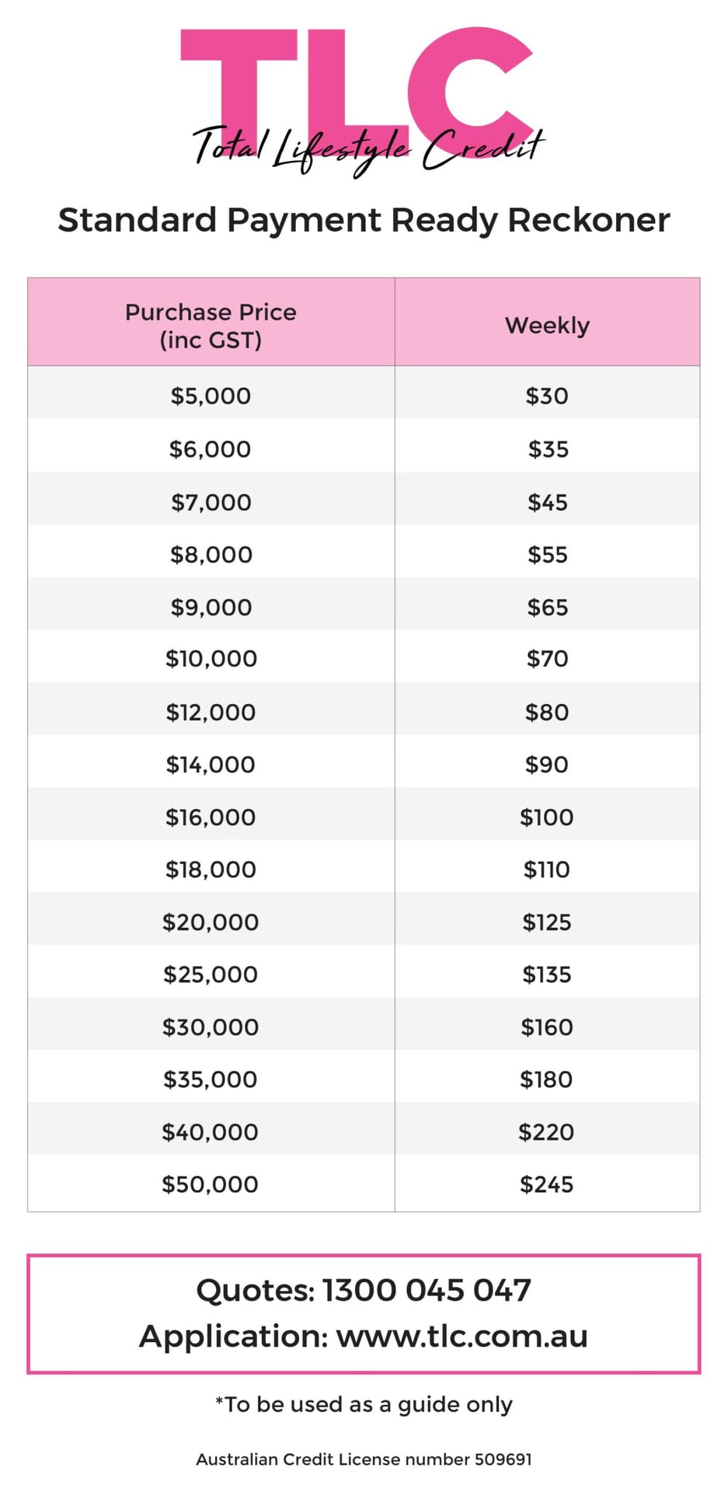This screenshot has height=1492, width=728.
Task: Select the $40,000 purchase price cell
Action: [x=210, y=1131]
